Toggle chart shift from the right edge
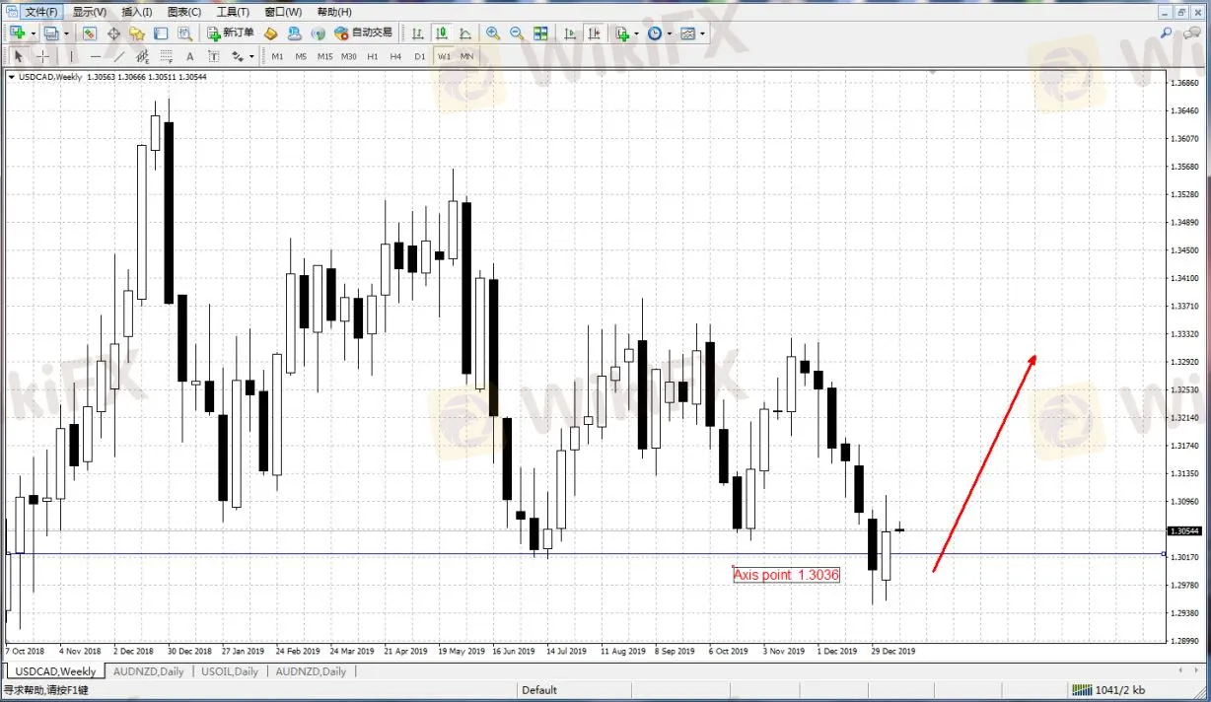 (594, 33)
